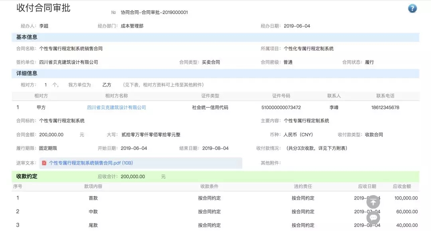Select the 证件号码 column header
Image resolution: width=431 pixels, height=231 pixels.
(281, 96)
